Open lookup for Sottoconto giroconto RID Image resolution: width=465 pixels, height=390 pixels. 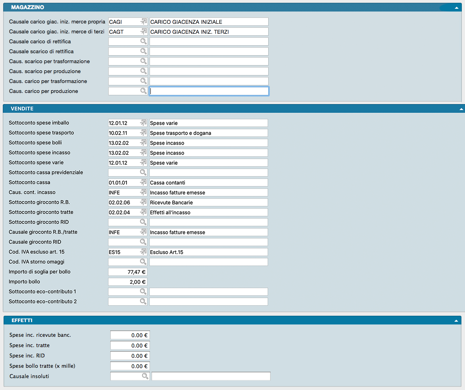coord(143,222)
